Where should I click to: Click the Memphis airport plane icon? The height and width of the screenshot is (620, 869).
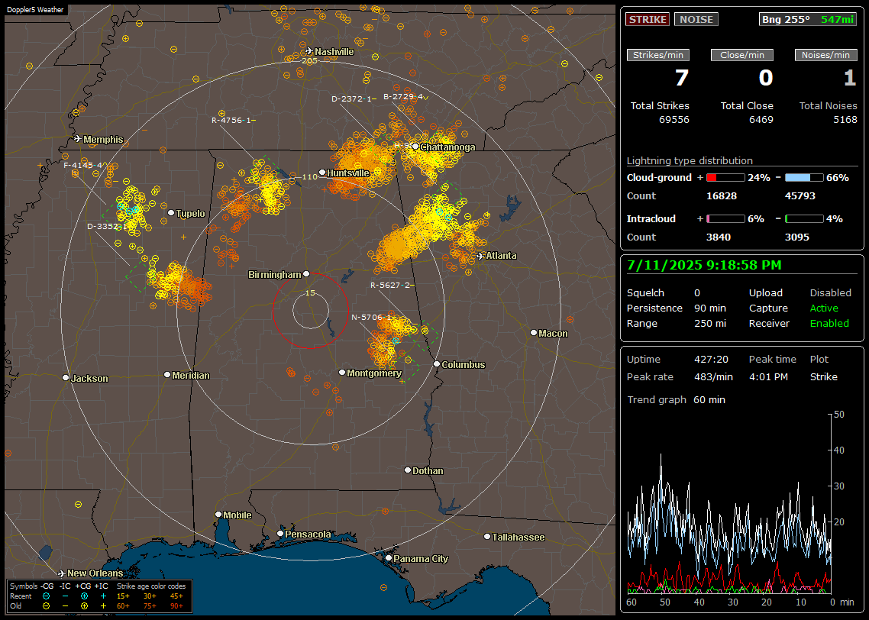(78, 138)
